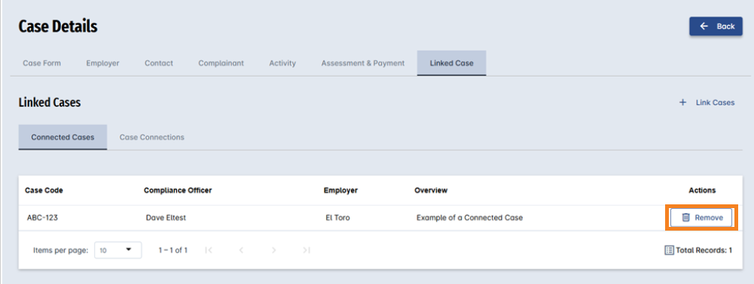
Task: Click the Employer column header
Action: [340, 190]
